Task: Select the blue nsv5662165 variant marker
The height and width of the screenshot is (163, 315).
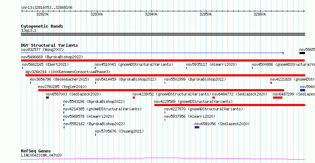Action: click(23, 68)
